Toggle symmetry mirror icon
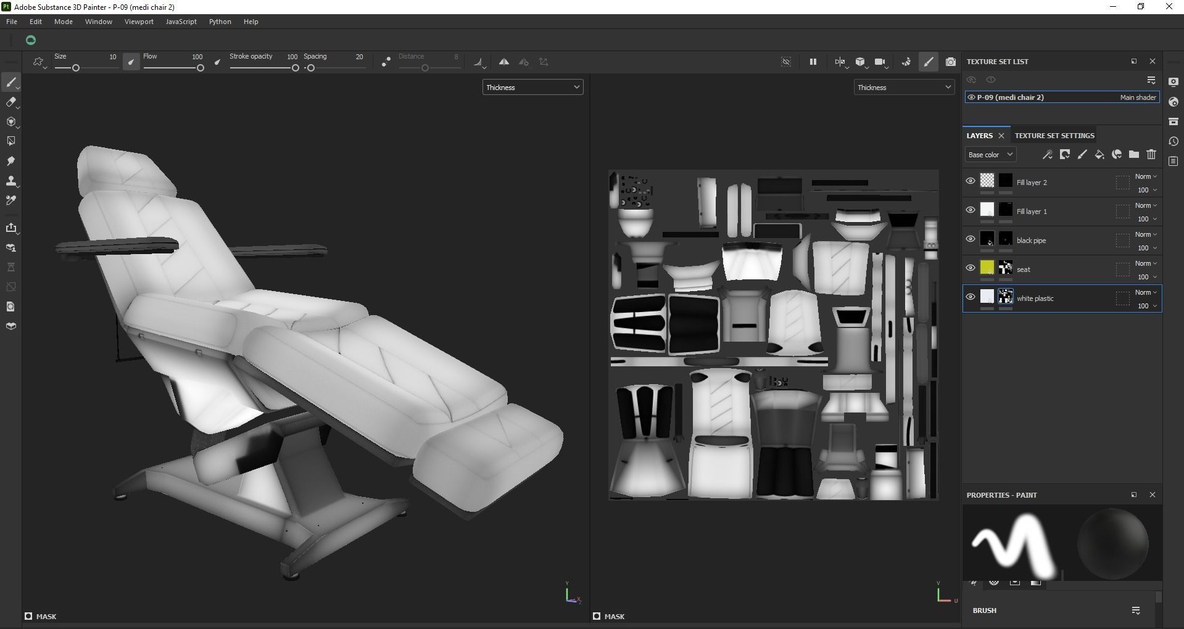This screenshot has height=629, width=1184. pyautogui.click(x=504, y=62)
